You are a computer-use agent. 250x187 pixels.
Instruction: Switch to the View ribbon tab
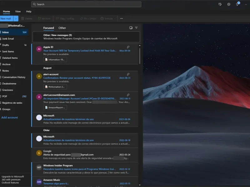pyautogui.click(x=18, y=12)
